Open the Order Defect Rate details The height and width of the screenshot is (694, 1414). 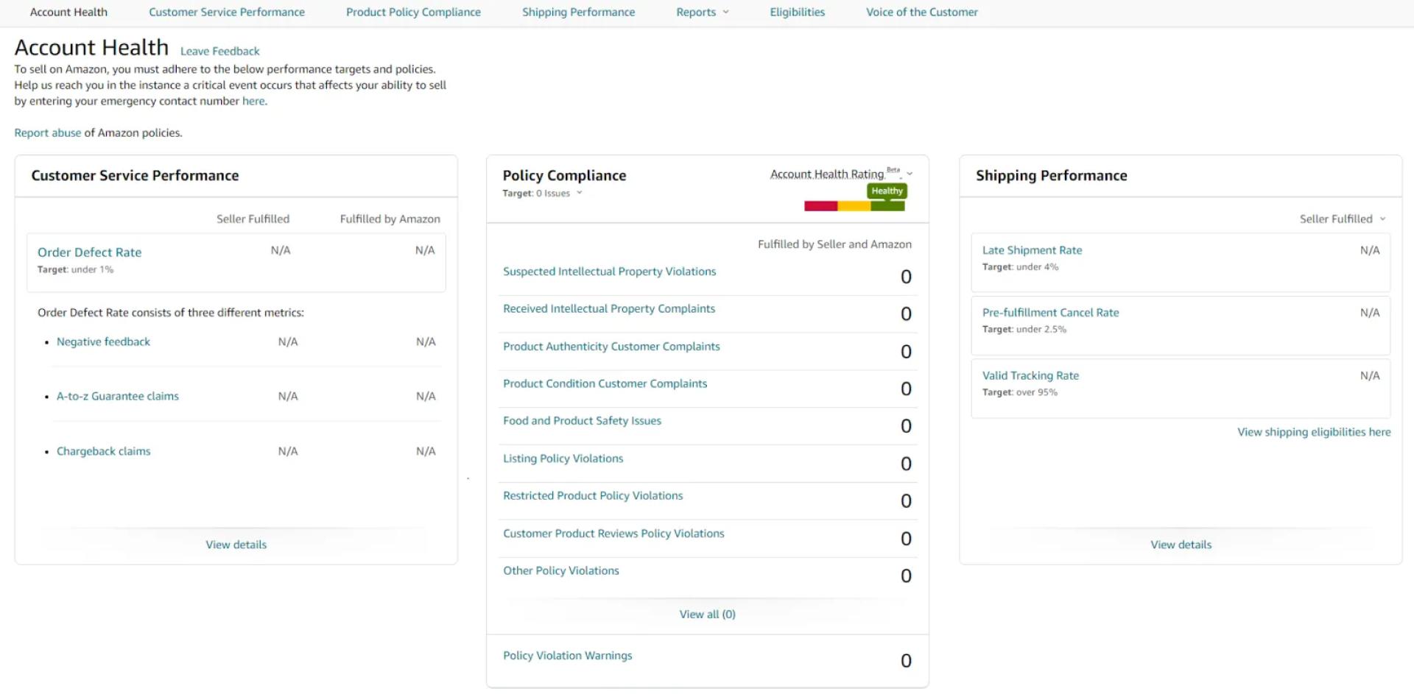pos(89,252)
